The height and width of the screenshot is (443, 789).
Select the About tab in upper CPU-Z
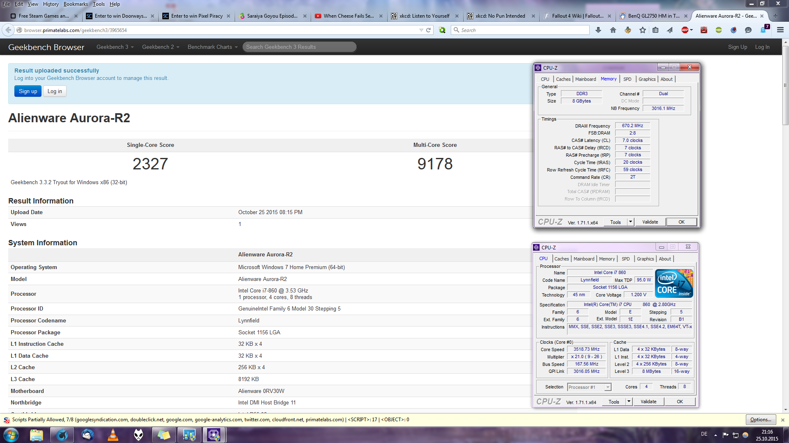click(667, 79)
